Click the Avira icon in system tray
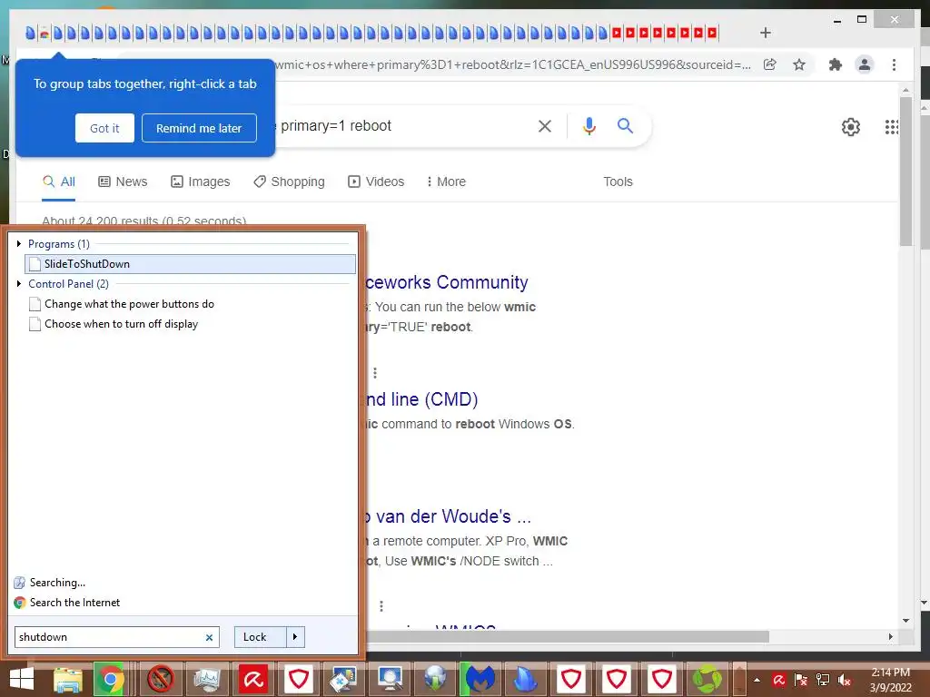930x697 pixels. click(x=779, y=680)
